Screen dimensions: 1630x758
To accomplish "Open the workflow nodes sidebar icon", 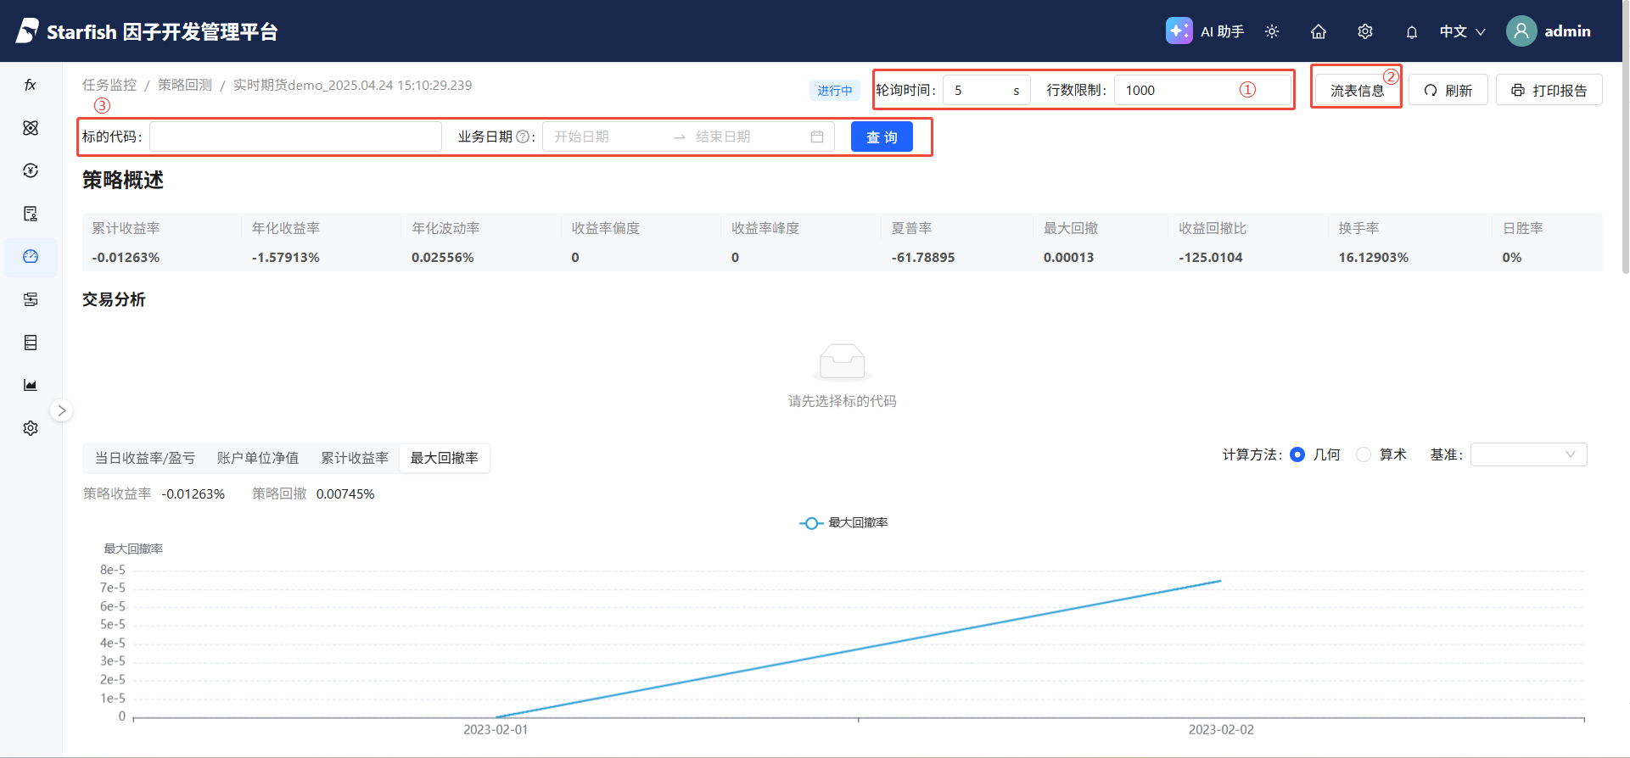I will 31,299.
